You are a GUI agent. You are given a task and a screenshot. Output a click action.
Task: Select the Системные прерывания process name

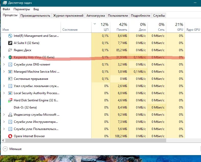(x=31, y=79)
